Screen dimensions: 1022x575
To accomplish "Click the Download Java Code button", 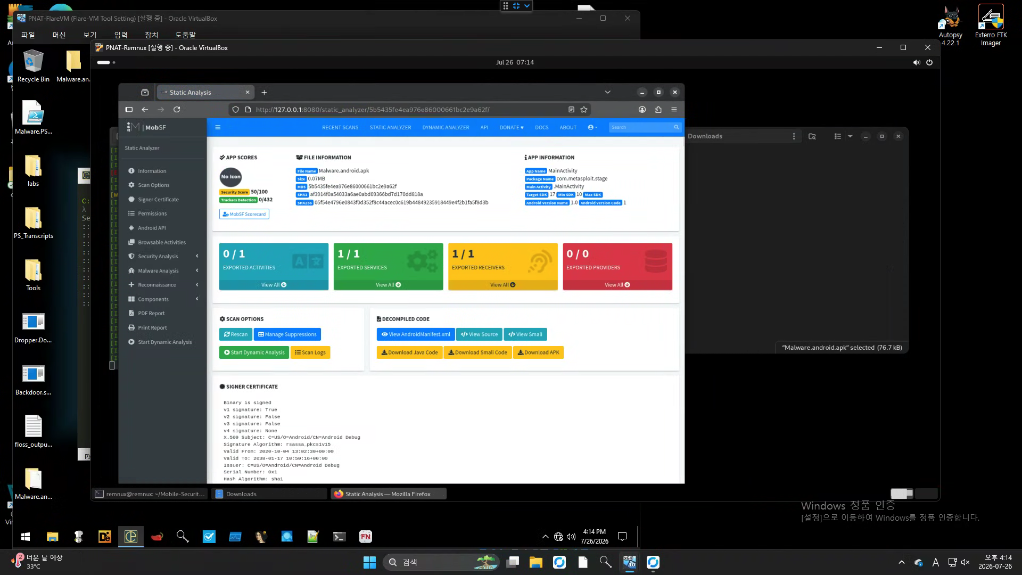I will pos(409,352).
